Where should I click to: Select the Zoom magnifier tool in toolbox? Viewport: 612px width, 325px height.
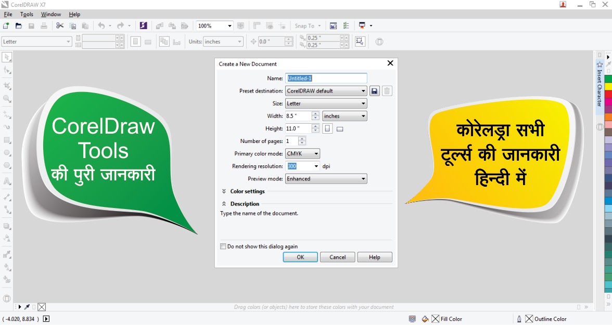[7, 99]
